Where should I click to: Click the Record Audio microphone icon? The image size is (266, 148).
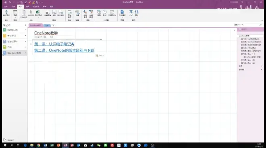click(85, 14)
